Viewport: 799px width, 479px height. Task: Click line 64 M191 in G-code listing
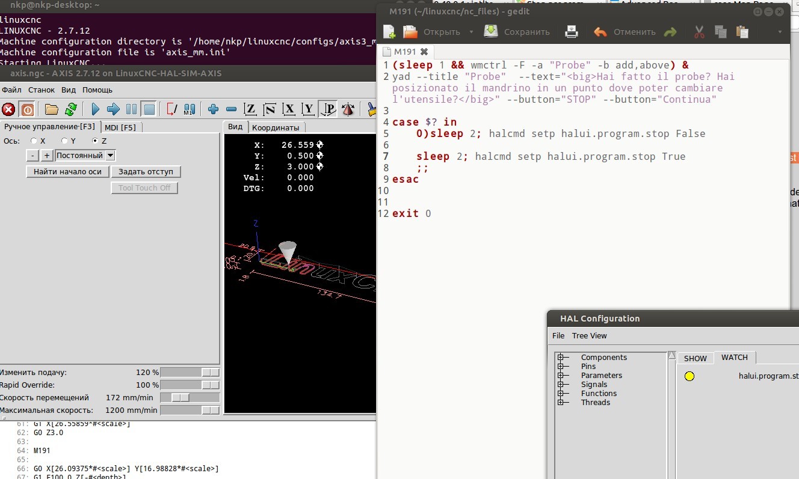pyautogui.click(x=42, y=451)
